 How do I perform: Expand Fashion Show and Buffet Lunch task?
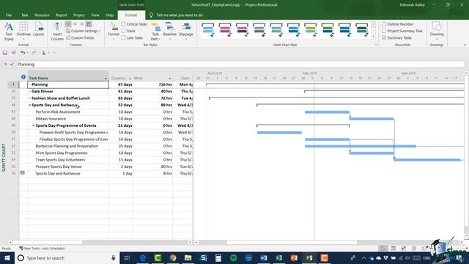pyautogui.click(x=29, y=98)
